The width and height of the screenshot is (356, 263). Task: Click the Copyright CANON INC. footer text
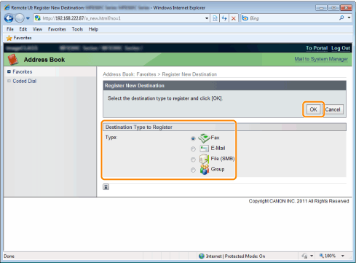click(x=298, y=201)
